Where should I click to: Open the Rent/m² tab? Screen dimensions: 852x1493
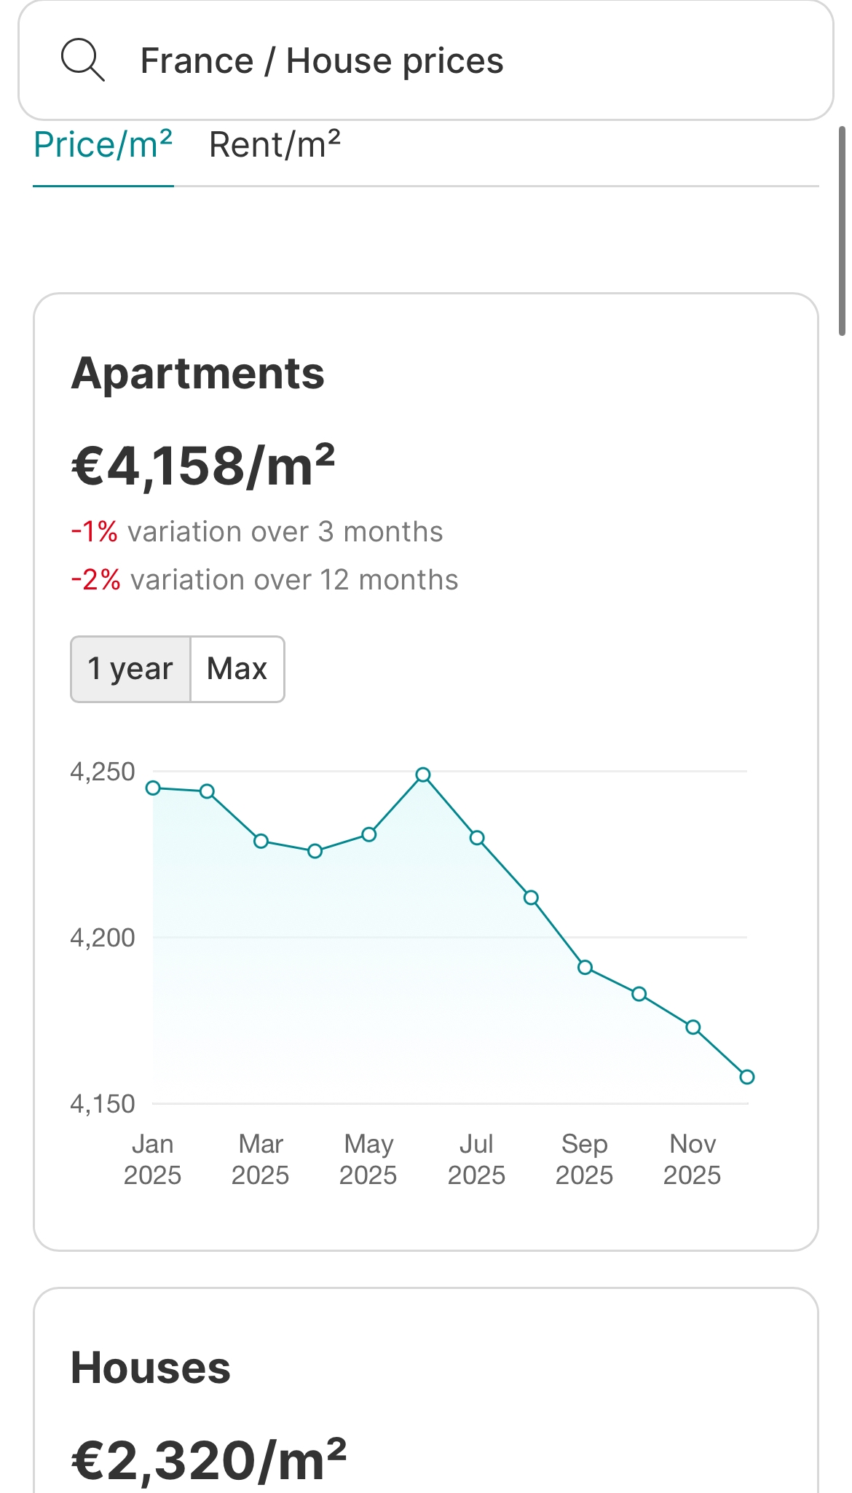275,145
